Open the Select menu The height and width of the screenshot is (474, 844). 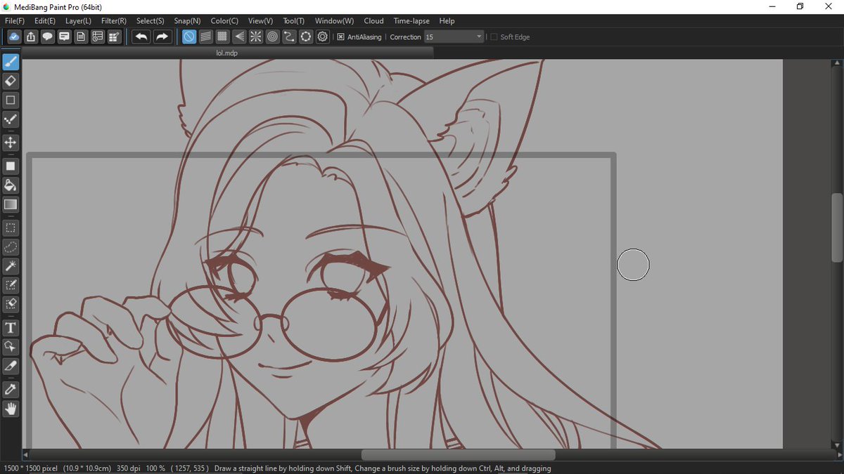[x=151, y=21]
